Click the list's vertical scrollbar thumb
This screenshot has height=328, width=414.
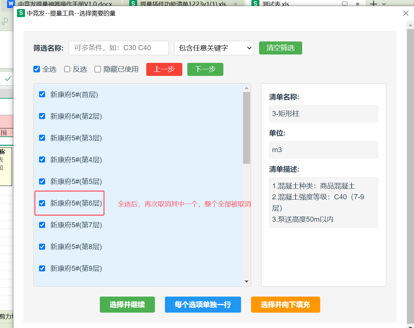tap(246, 128)
